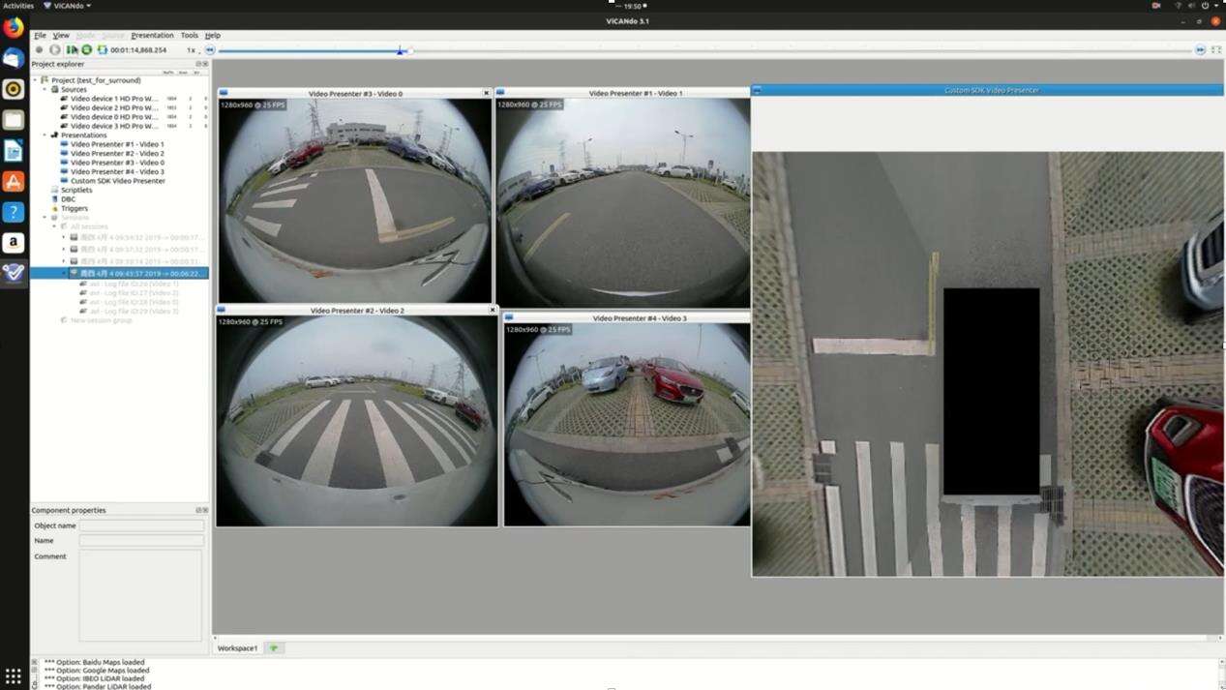This screenshot has width=1226, height=690.
Task: Collapse the Project (test_for_surround) node
Action: (37, 80)
